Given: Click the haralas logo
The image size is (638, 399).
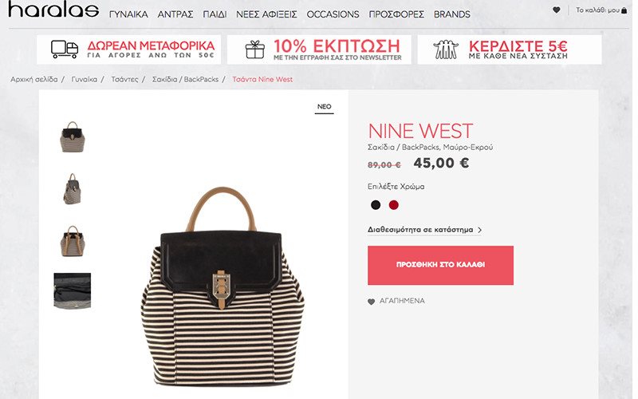Looking at the screenshot, I should click(x=53, y=10).
